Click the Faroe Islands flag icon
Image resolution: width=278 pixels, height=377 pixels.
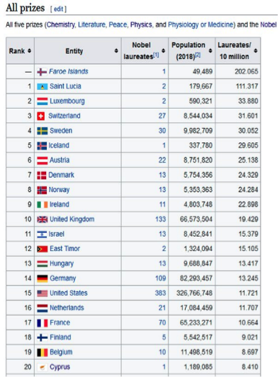point(42,72)
